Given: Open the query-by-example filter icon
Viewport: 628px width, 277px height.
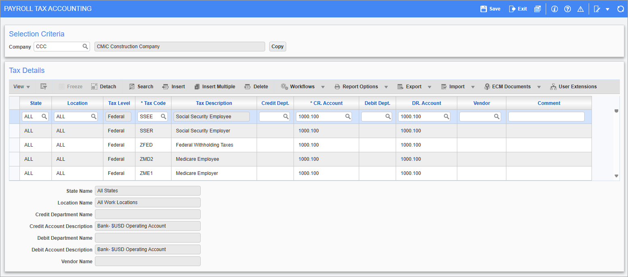Looking at the screenshot, I should pyautogui.click(x=44, y=87).
